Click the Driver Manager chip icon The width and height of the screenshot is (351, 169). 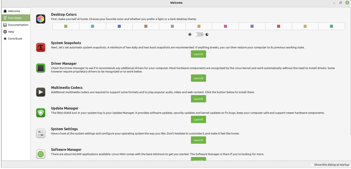[x=41, y=68]
